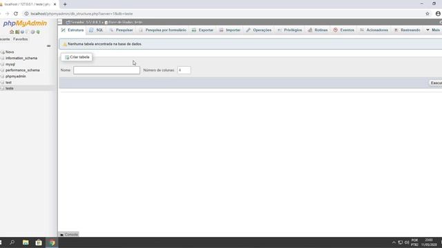442x248 pixels.
Task: Show the Recente tables list
Action: click(x=5, y=39)
